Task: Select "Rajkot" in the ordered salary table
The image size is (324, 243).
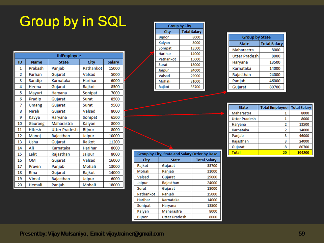Action: pos(143,165)
